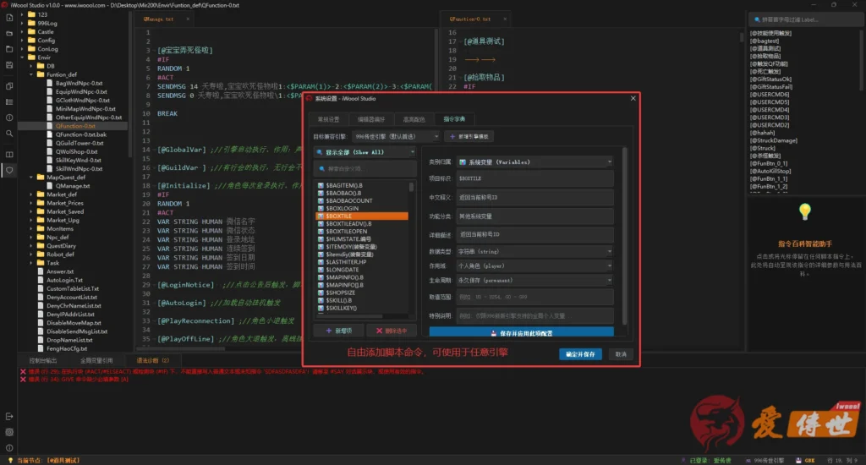Click the $BAGITEM().B variable icon
Screen dimensions: 866x465
pyautogui.click(x=321, y=185)
